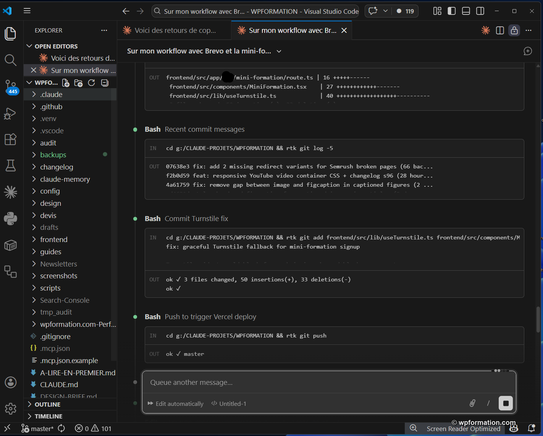Stop the running response
This screenshot has height=436, width=543.
(x=506, y=403)
